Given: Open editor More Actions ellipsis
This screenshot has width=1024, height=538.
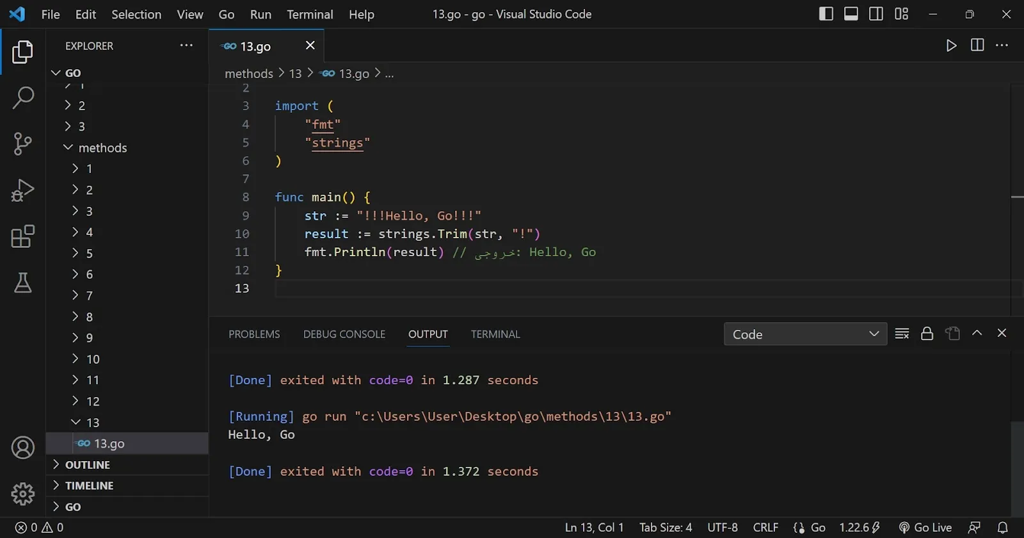Looking at the screenshot, I should (x=1002, y=45).
